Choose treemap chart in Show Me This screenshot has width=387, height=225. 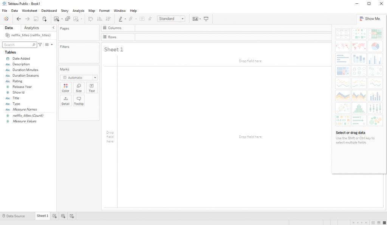point(343,71)
